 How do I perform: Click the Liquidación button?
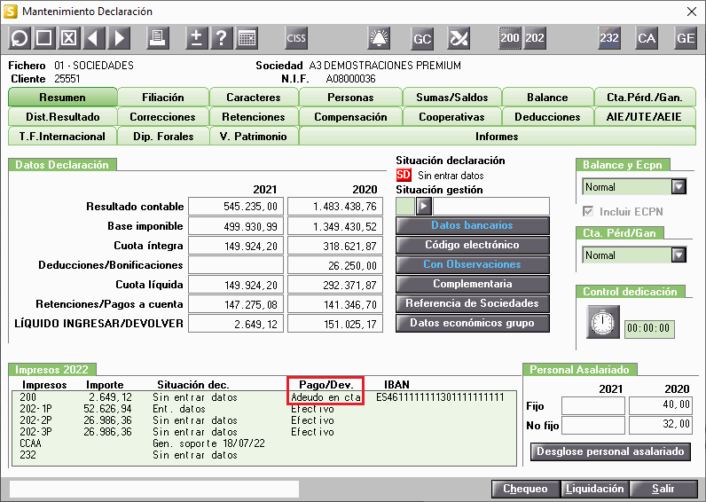point(594,489)
